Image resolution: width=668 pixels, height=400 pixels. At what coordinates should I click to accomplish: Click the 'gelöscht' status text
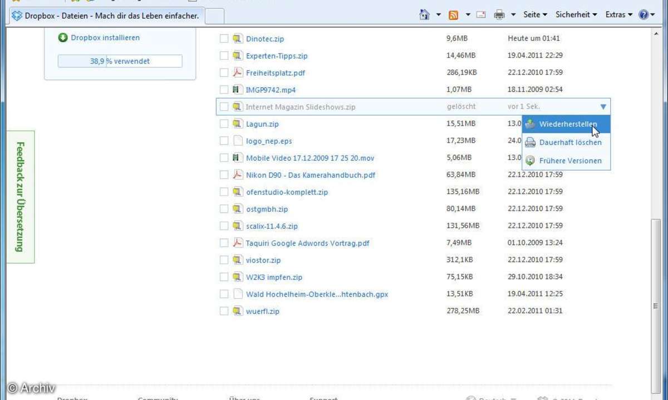(461, 106)
